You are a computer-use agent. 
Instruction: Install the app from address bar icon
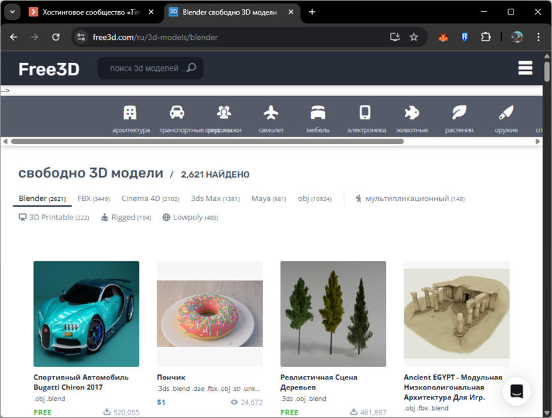[395, 37]
